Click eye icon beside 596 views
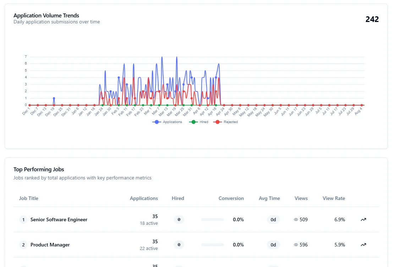 [x=296, y=245]
